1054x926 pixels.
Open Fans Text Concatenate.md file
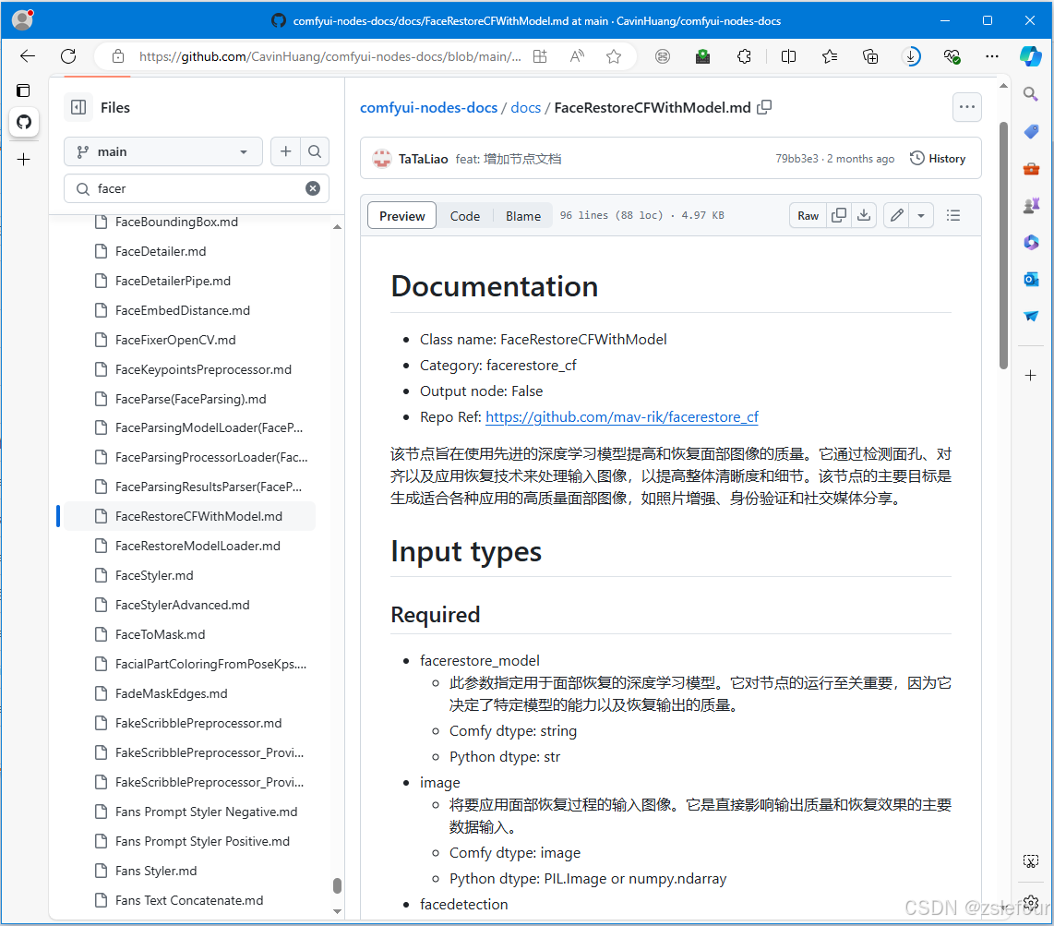pos(189,901)
